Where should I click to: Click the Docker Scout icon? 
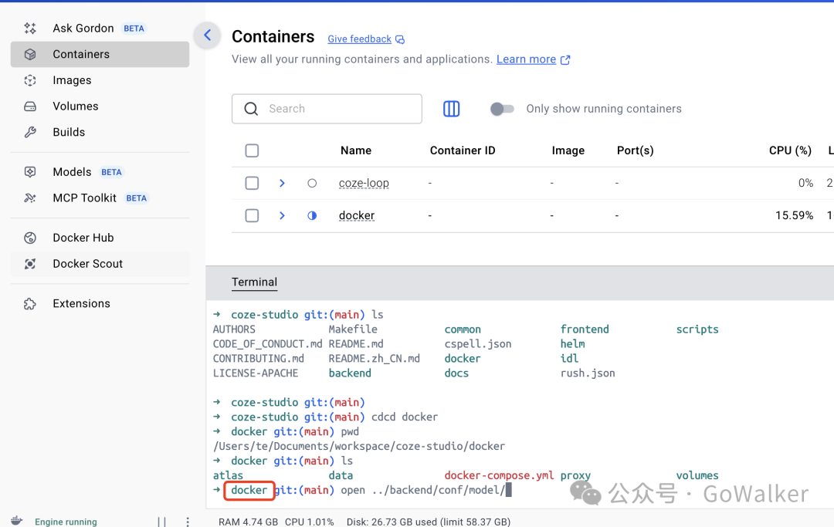(30, 264)
